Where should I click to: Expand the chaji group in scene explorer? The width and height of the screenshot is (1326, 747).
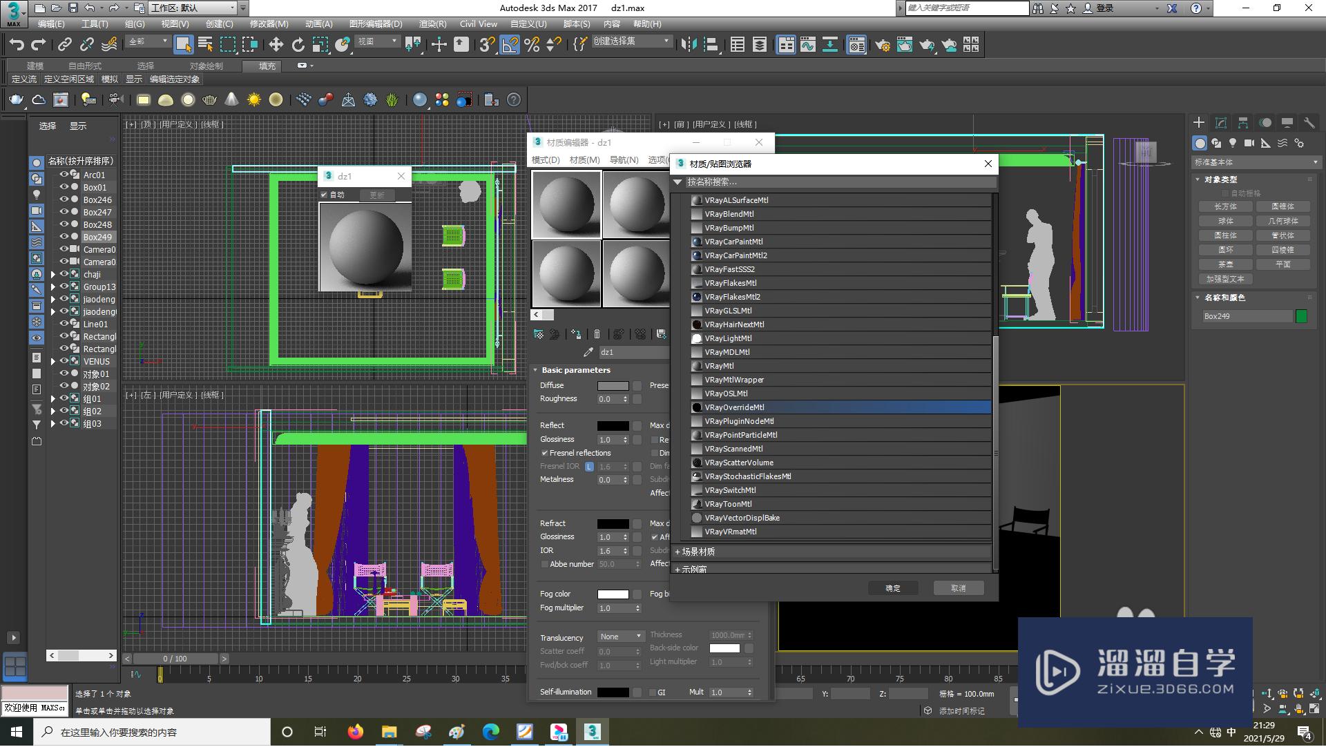click(53, 274)
